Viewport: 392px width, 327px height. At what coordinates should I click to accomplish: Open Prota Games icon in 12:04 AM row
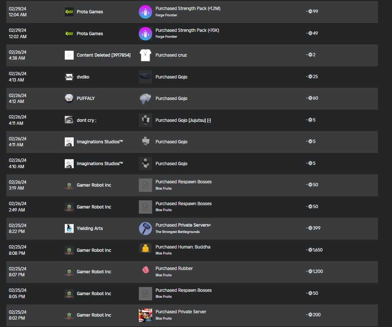tap(69, 12)
